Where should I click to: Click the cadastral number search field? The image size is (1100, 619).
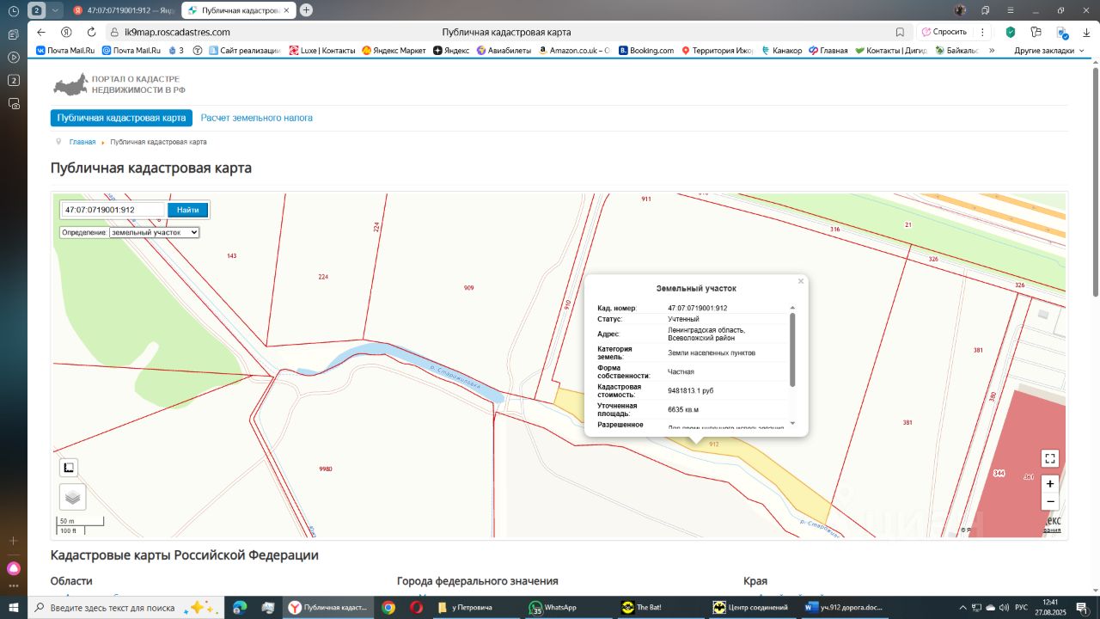pyautogui.click(x=113, y=210)
